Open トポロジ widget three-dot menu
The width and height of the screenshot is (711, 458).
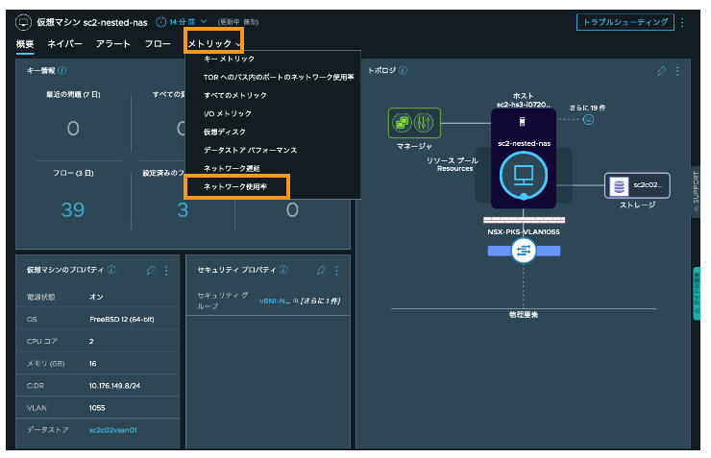677,71
